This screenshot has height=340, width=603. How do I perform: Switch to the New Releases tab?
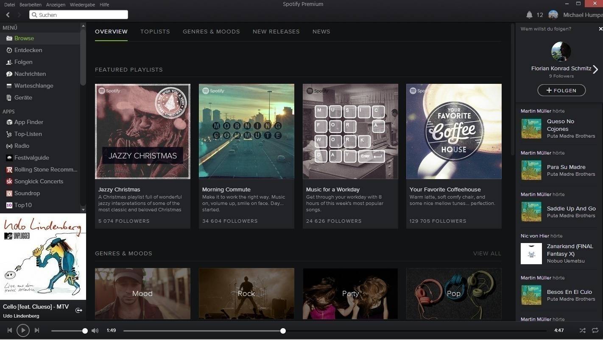point(276,32)
